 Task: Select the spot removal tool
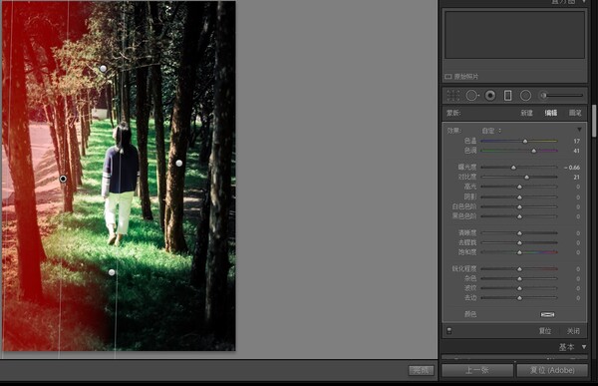(x=472, y=96)
